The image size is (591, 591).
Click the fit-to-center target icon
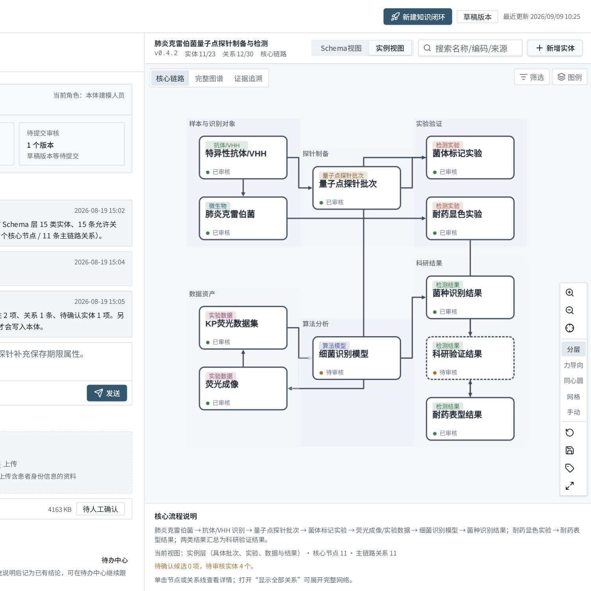click(x=570, y=328)
